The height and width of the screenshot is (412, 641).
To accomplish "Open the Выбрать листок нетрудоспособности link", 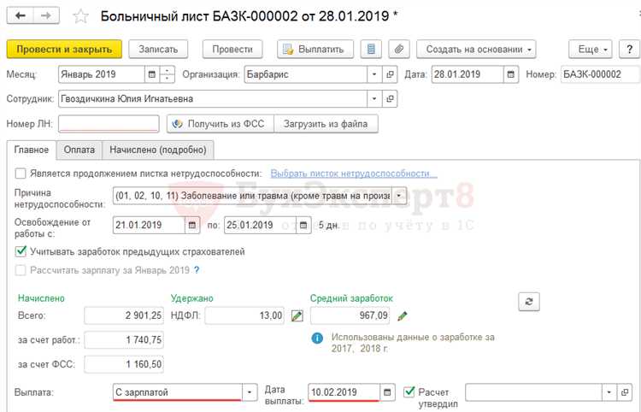I will (x=354, y=174).
